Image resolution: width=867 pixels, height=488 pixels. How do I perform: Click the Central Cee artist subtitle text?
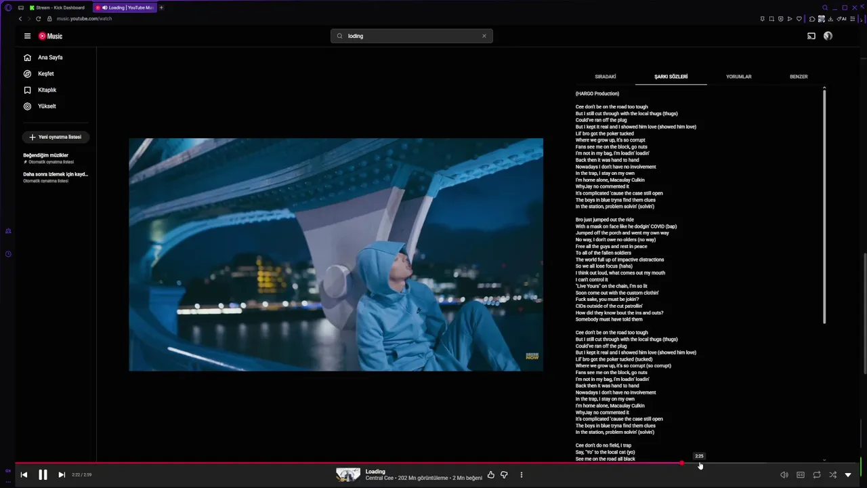click(x=379, y=478)
